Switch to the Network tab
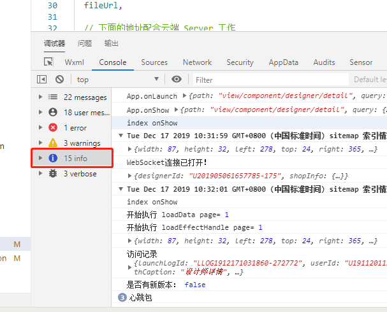 pos(197,62)
